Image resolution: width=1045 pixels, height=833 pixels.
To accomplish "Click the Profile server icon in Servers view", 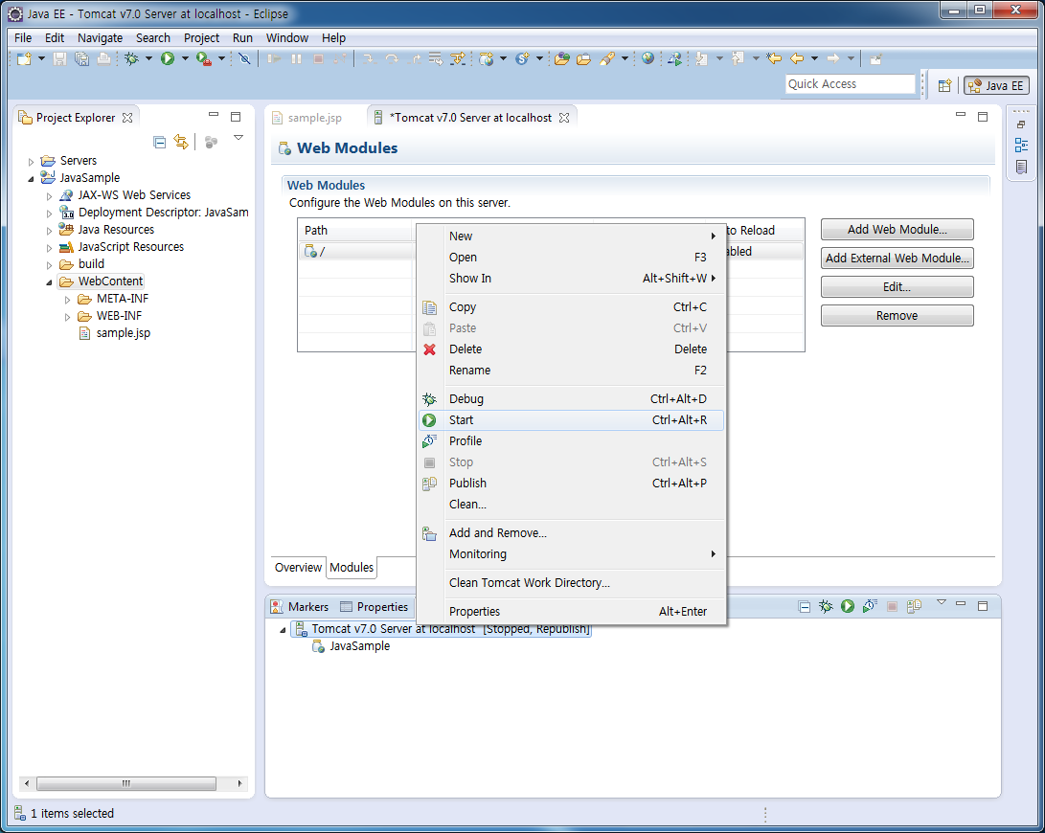I will [870, 606].
